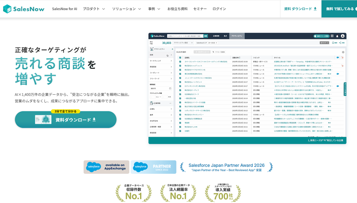Open the 事例 dropdown menu

pyautogui.click(x=154, y=9)
